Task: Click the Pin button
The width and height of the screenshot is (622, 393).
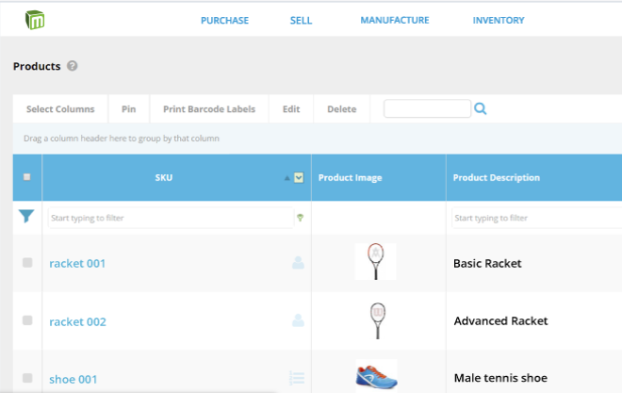Action: tap(128, 109)
